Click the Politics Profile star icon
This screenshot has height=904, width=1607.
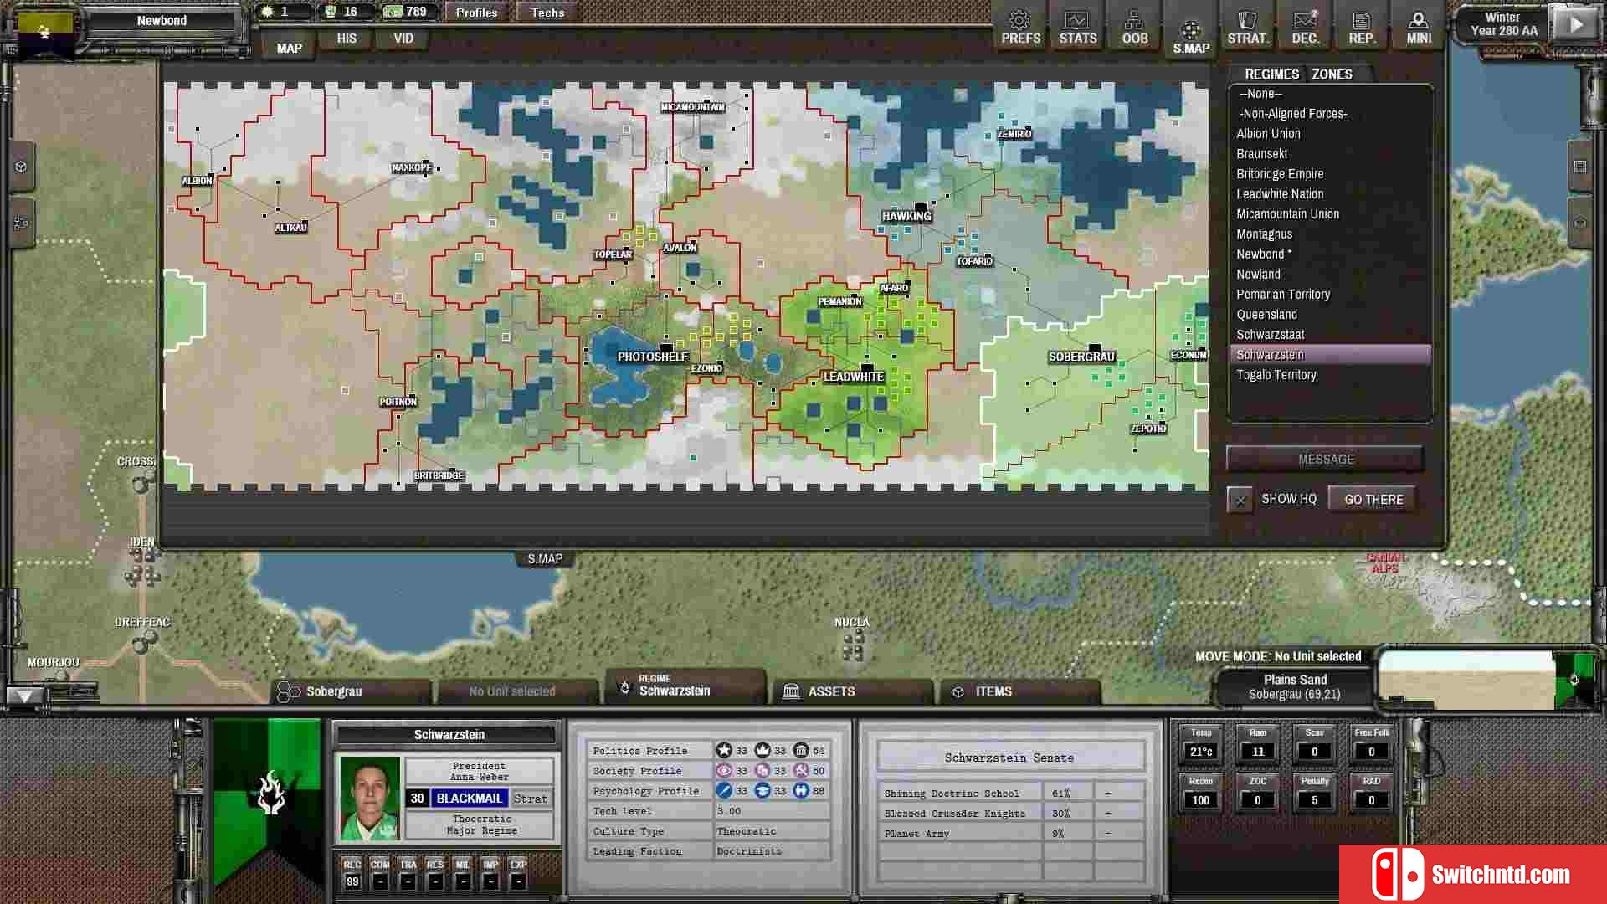point(724,750)
